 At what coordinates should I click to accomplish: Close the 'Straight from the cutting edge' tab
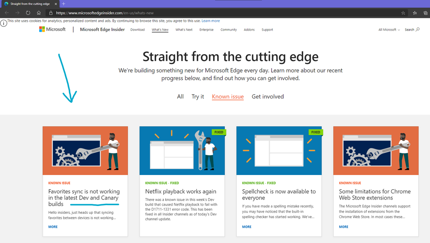tap(56, 4)
